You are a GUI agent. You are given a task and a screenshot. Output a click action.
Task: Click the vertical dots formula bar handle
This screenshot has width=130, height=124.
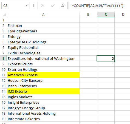click(33, 5)
